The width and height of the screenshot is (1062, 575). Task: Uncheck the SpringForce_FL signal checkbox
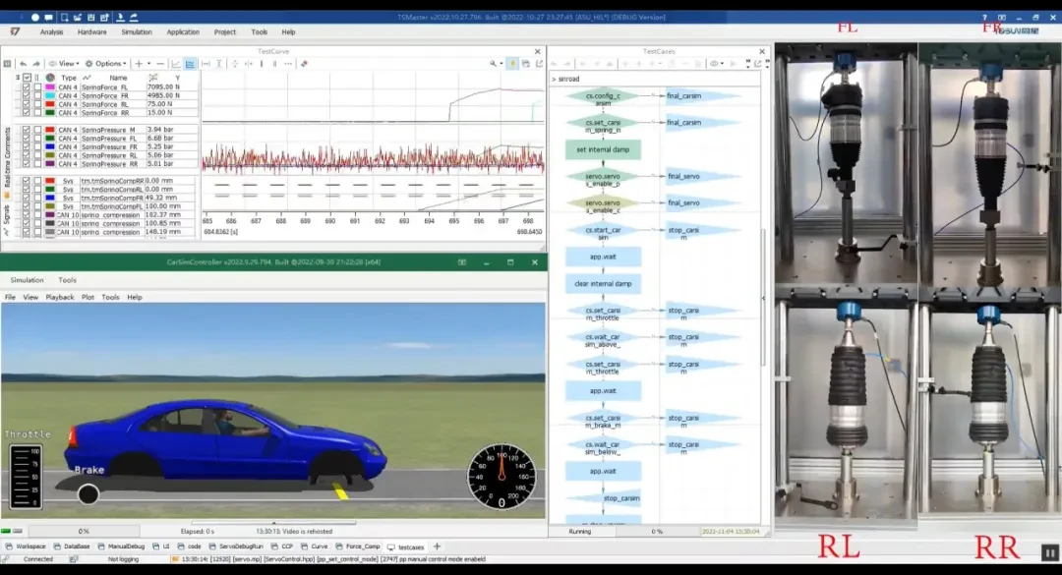pos(27,87)
